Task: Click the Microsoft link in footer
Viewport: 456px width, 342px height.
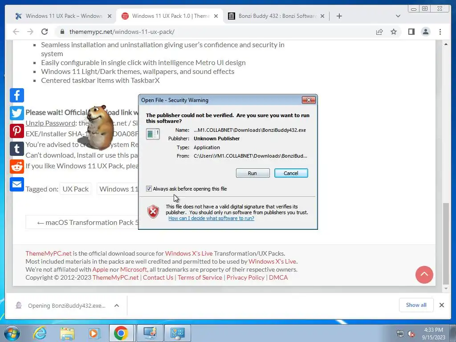Action: pyautogui.click(x=134, y=269)
